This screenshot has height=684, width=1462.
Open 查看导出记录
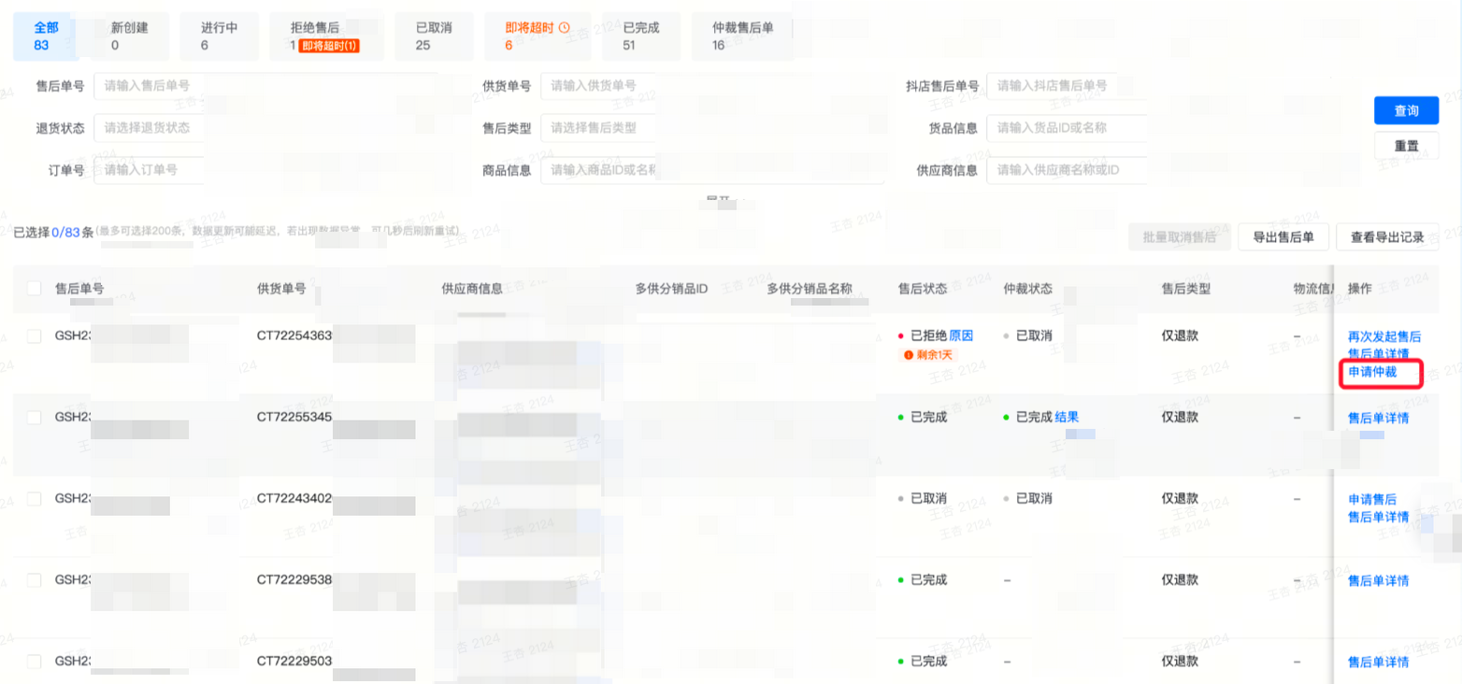[1386, 237]
